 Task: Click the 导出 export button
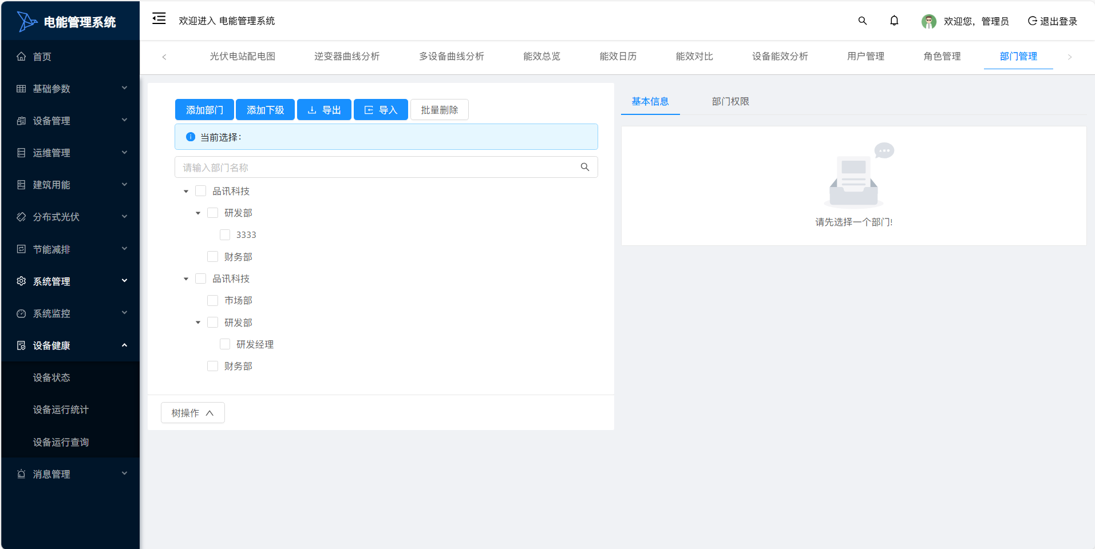click(x=324, y=110)
